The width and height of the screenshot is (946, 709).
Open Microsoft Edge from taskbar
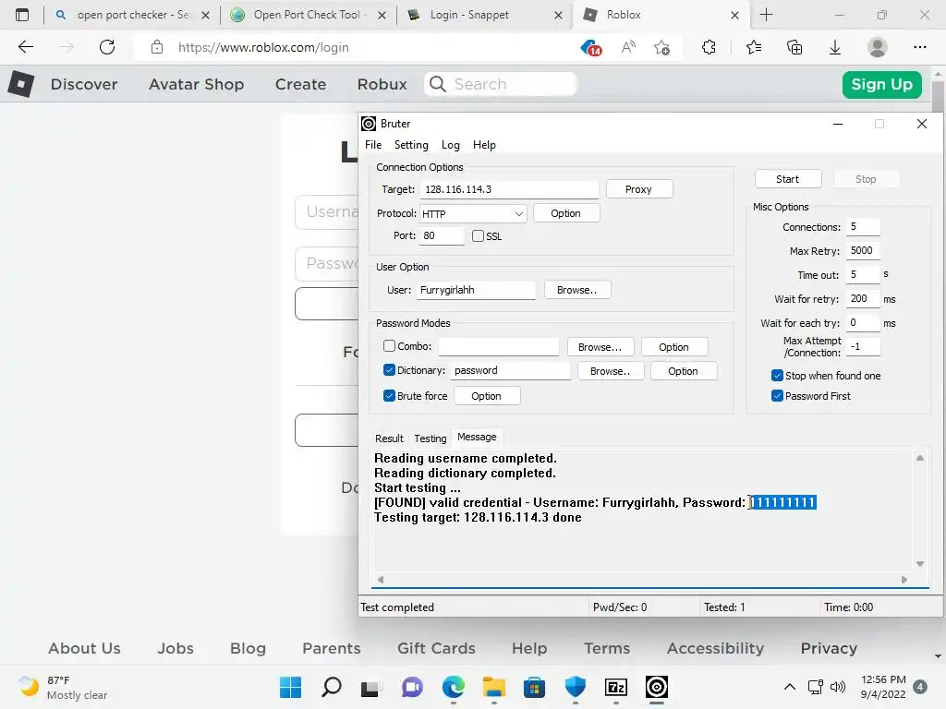pyautogui.click(x=453, y=687)
